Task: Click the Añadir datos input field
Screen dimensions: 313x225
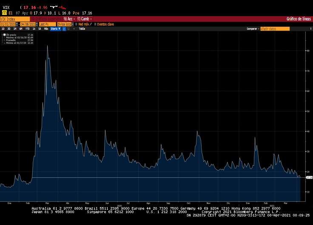Action: [x=275, y=29]
